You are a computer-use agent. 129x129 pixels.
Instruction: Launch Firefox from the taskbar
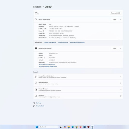[80, 127]
